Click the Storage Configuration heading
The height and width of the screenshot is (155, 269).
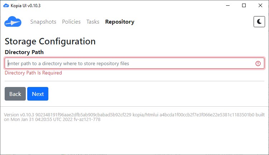50,41
